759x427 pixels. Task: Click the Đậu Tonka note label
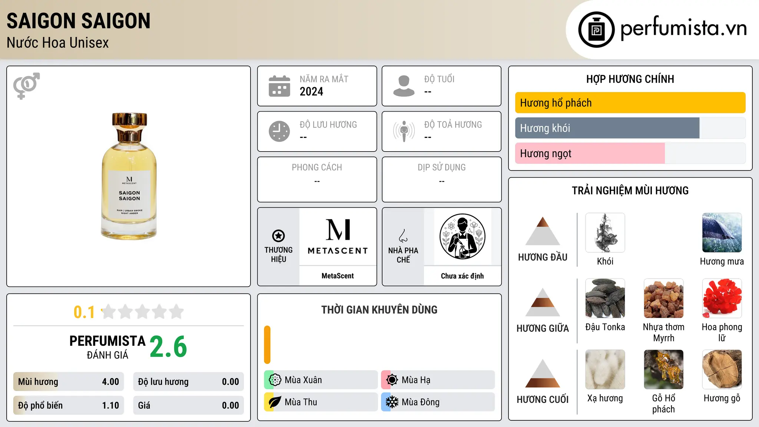click(605, 327)
